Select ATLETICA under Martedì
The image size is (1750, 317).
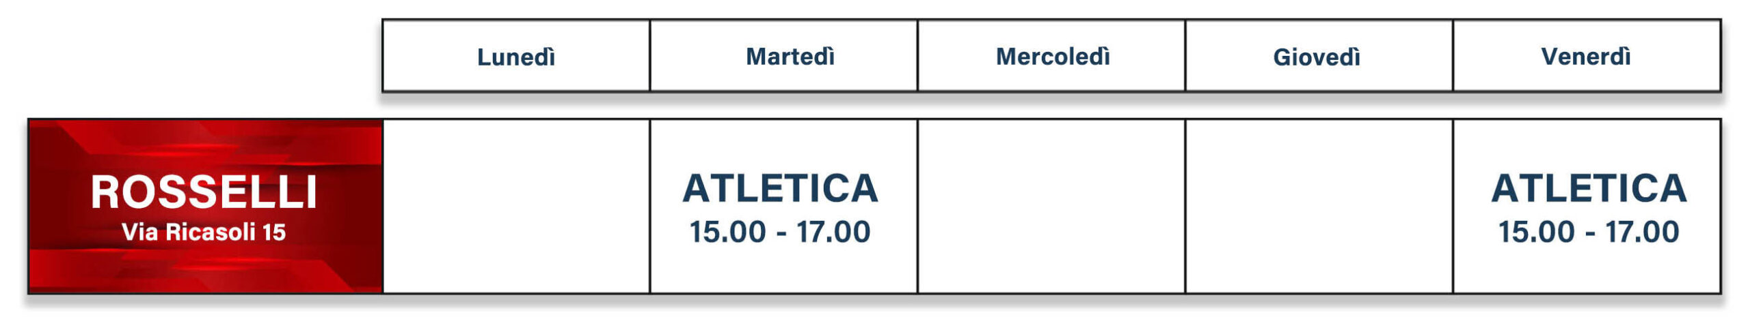(780, 188)
